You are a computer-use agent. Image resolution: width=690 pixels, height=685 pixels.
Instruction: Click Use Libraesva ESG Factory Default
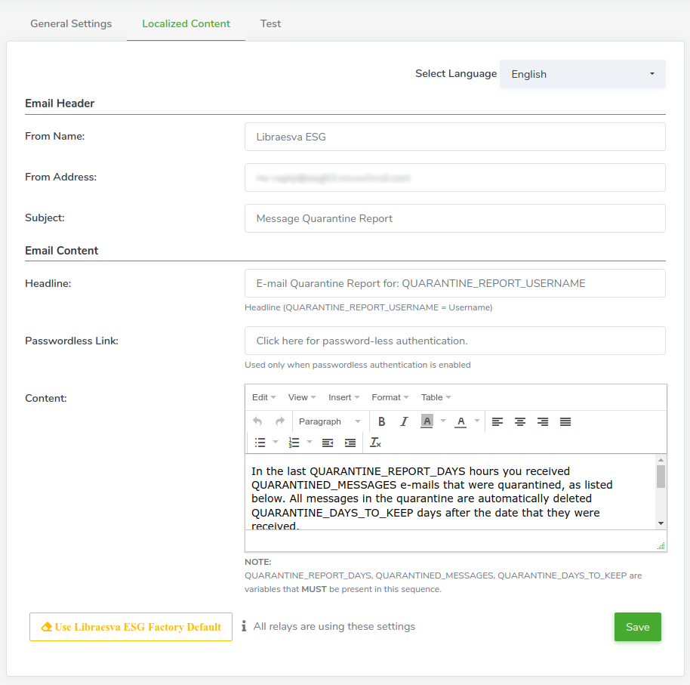tap(131, 627)
